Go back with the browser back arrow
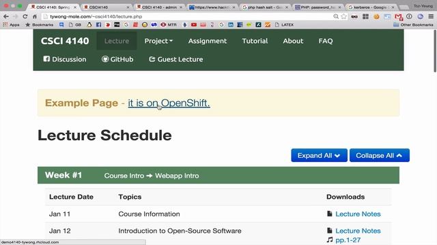 (x=6, y=16)
